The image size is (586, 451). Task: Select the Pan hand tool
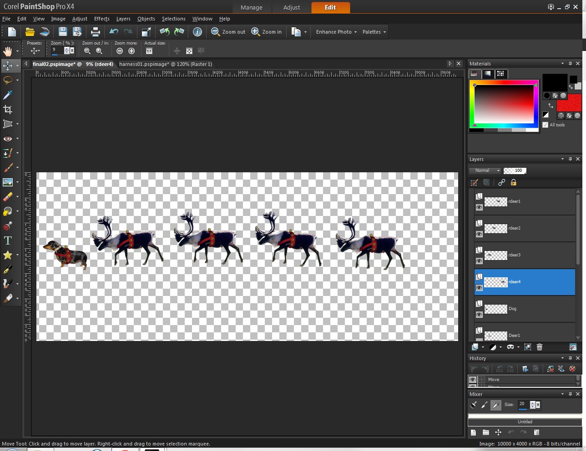8,51
